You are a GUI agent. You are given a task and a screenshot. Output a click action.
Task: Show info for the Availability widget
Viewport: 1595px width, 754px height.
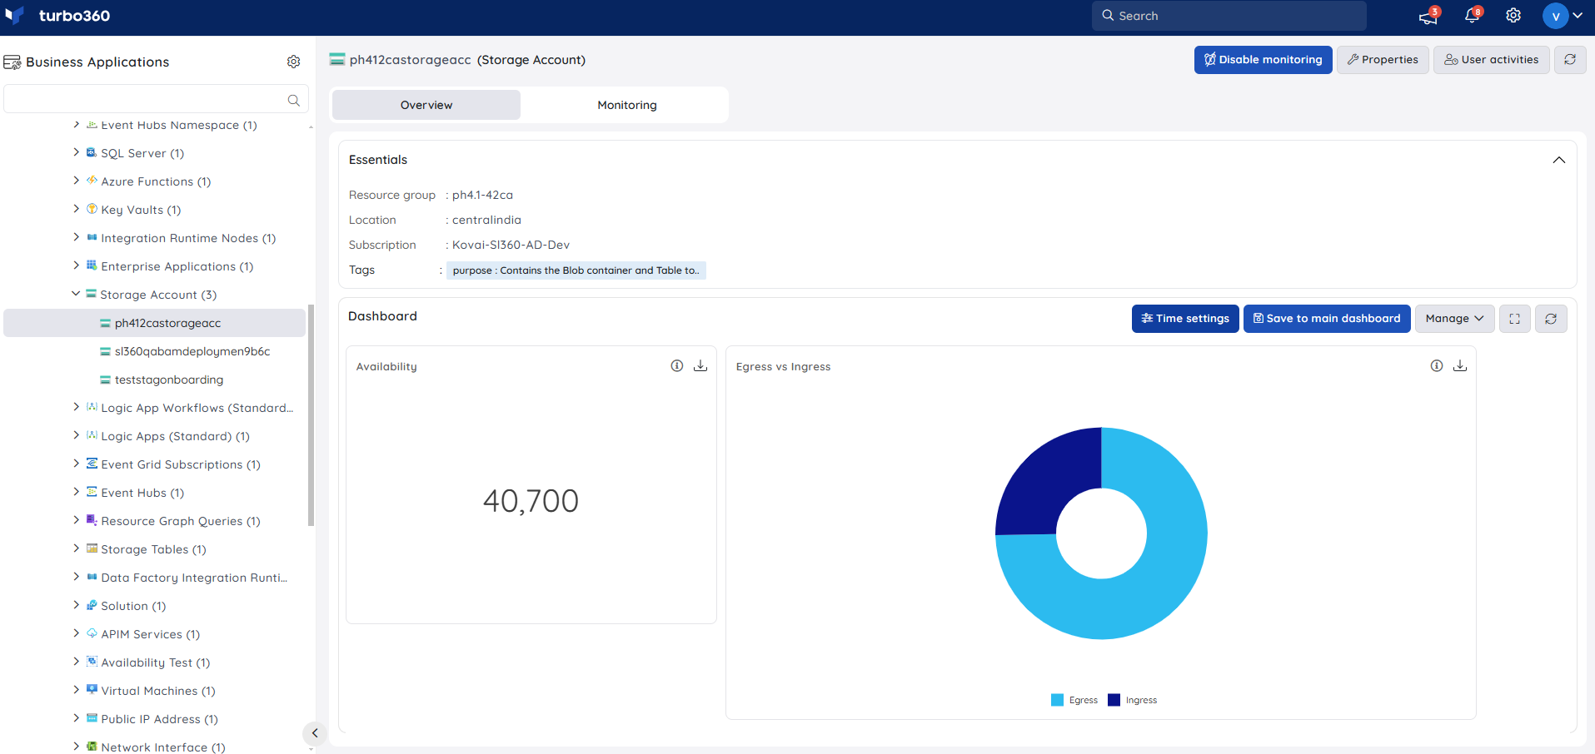point(677,366)
